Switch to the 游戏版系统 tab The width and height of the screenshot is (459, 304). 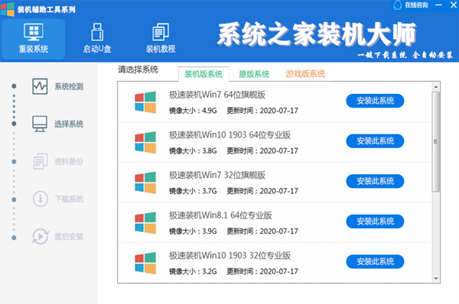[x=305, y=74]
